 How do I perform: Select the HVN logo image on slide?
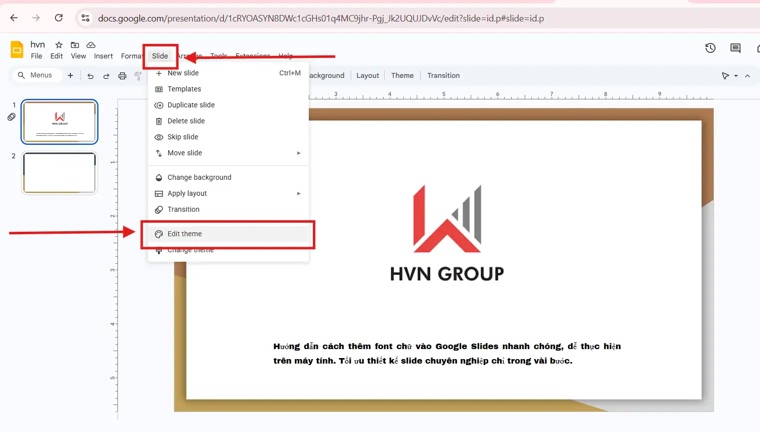(447, 219)
